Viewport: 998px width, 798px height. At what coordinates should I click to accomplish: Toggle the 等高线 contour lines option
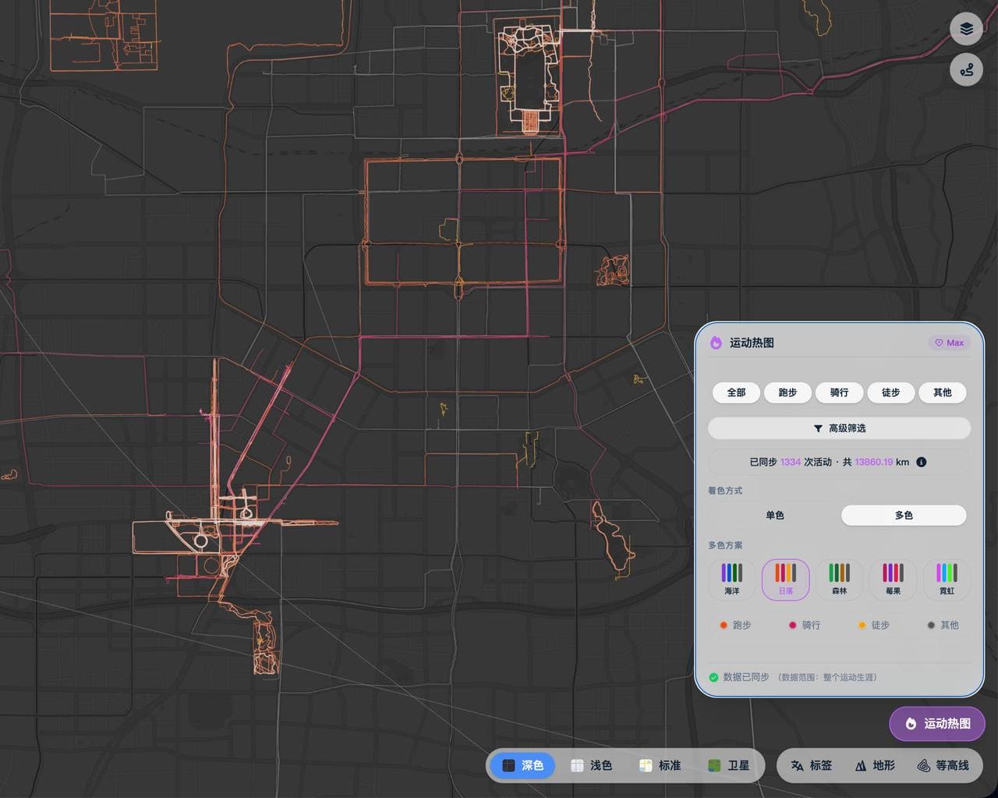943,765
